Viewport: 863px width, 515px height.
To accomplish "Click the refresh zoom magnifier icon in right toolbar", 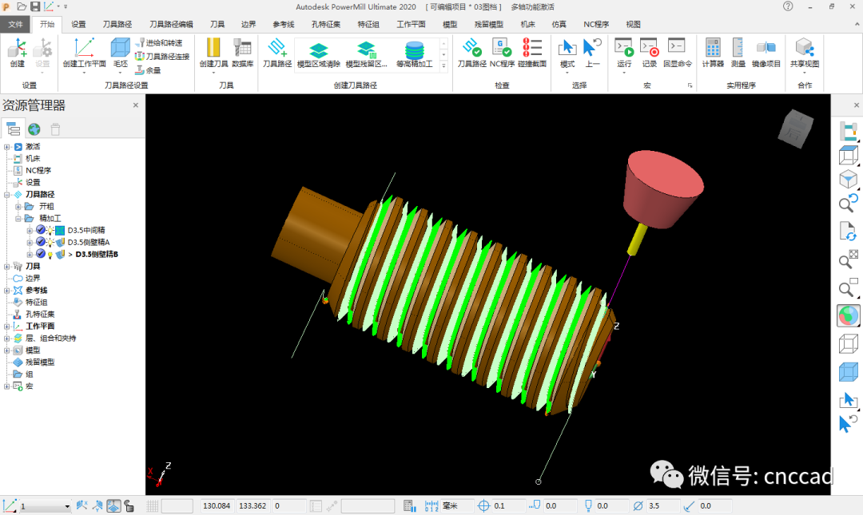I will [x=848, y=203].
